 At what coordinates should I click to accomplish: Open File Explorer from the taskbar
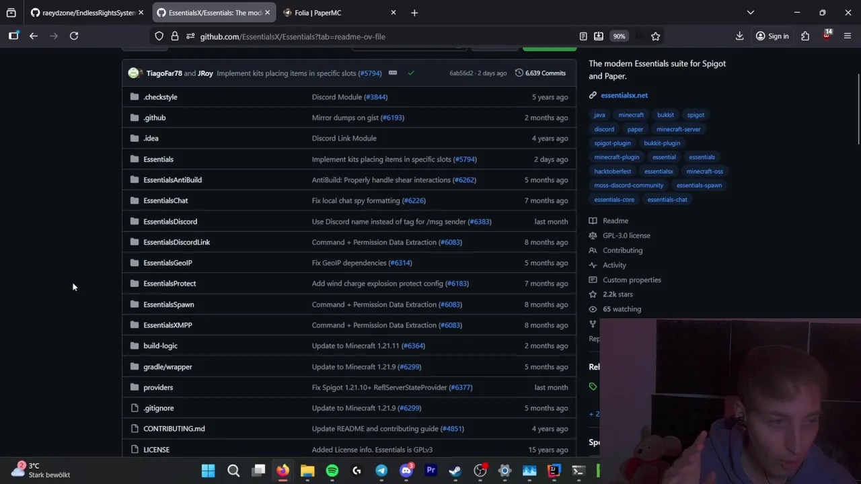307,471
